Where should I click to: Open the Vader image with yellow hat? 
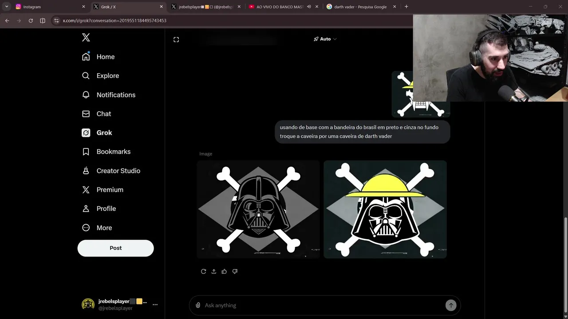(385, 209)
